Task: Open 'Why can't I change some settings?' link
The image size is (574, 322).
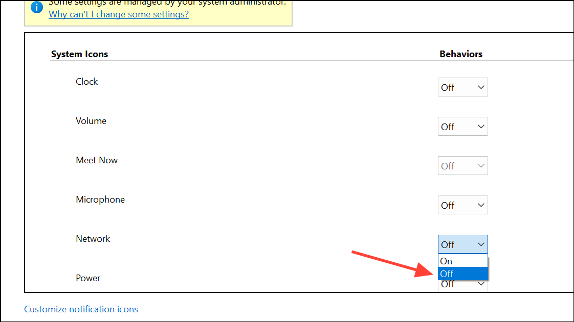Action: tap(118, 14)
